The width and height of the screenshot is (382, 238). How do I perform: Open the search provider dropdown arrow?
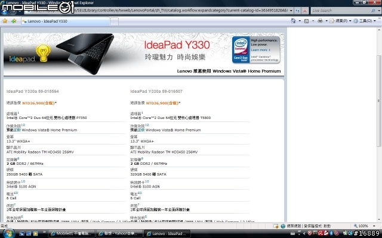point(378,11)
